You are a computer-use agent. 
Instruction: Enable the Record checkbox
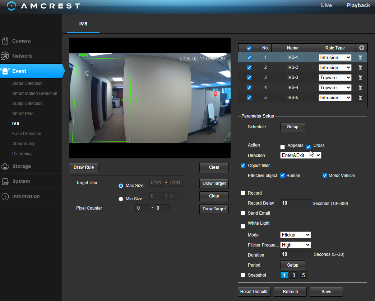point(243,193)
